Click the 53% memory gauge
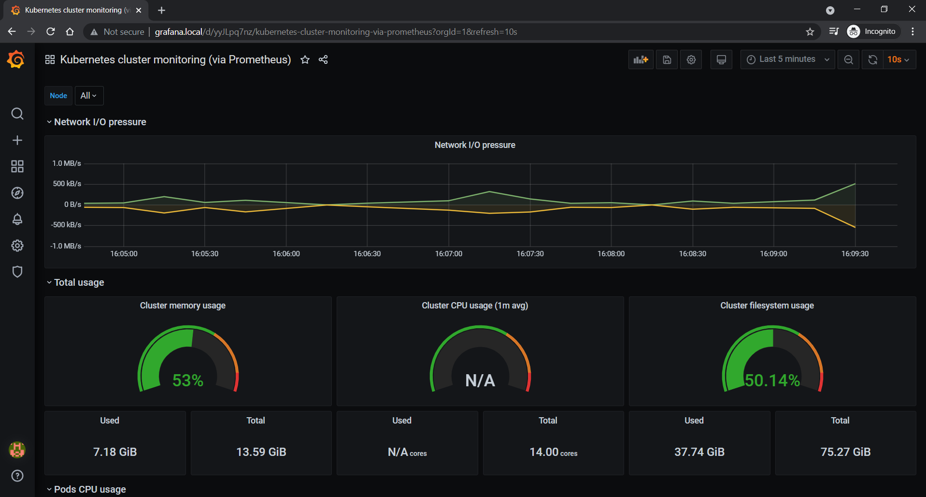Viewport: 926px width, 497px height. [188, 360]
